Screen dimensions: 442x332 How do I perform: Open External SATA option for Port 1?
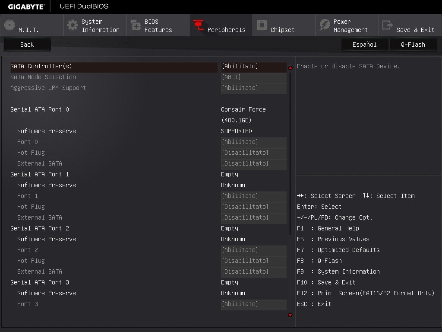click(253, 218)
